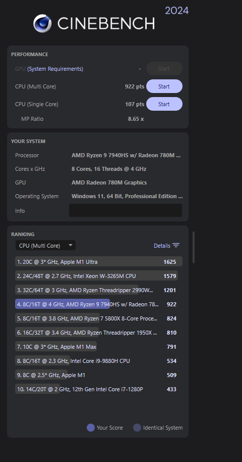Image resolution: width=242 pixels, height=462 pixels.
Task: Click the AMD Radeon 780M Graphics value
Action: (109, 182)
